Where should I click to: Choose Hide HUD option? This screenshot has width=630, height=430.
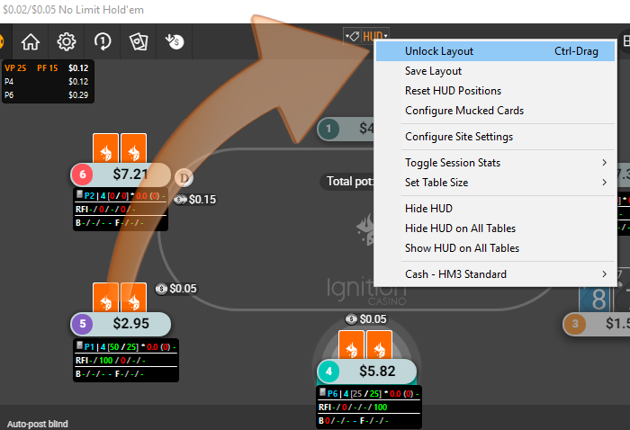click(495, 209)
